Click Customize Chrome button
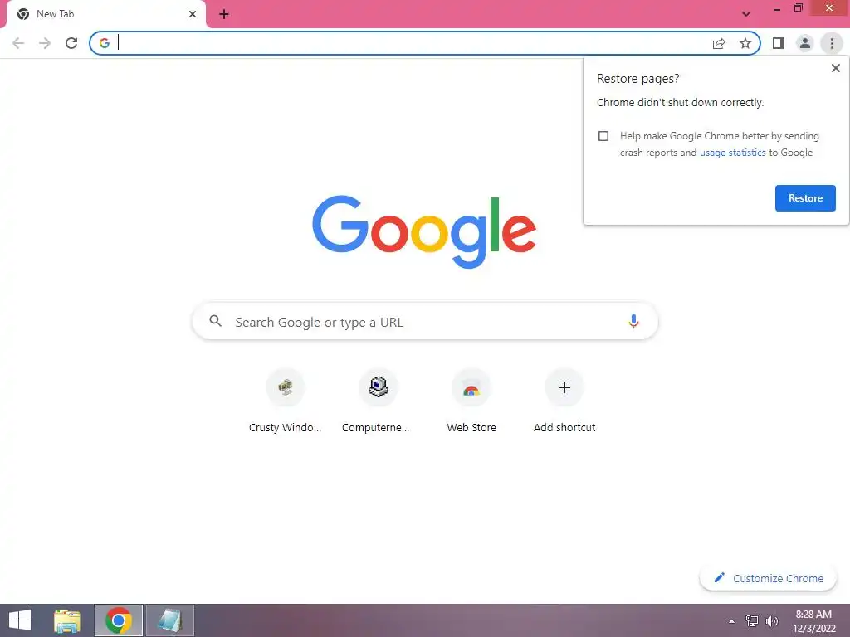This screenshot has width=850, height=637. coord(768,578)
